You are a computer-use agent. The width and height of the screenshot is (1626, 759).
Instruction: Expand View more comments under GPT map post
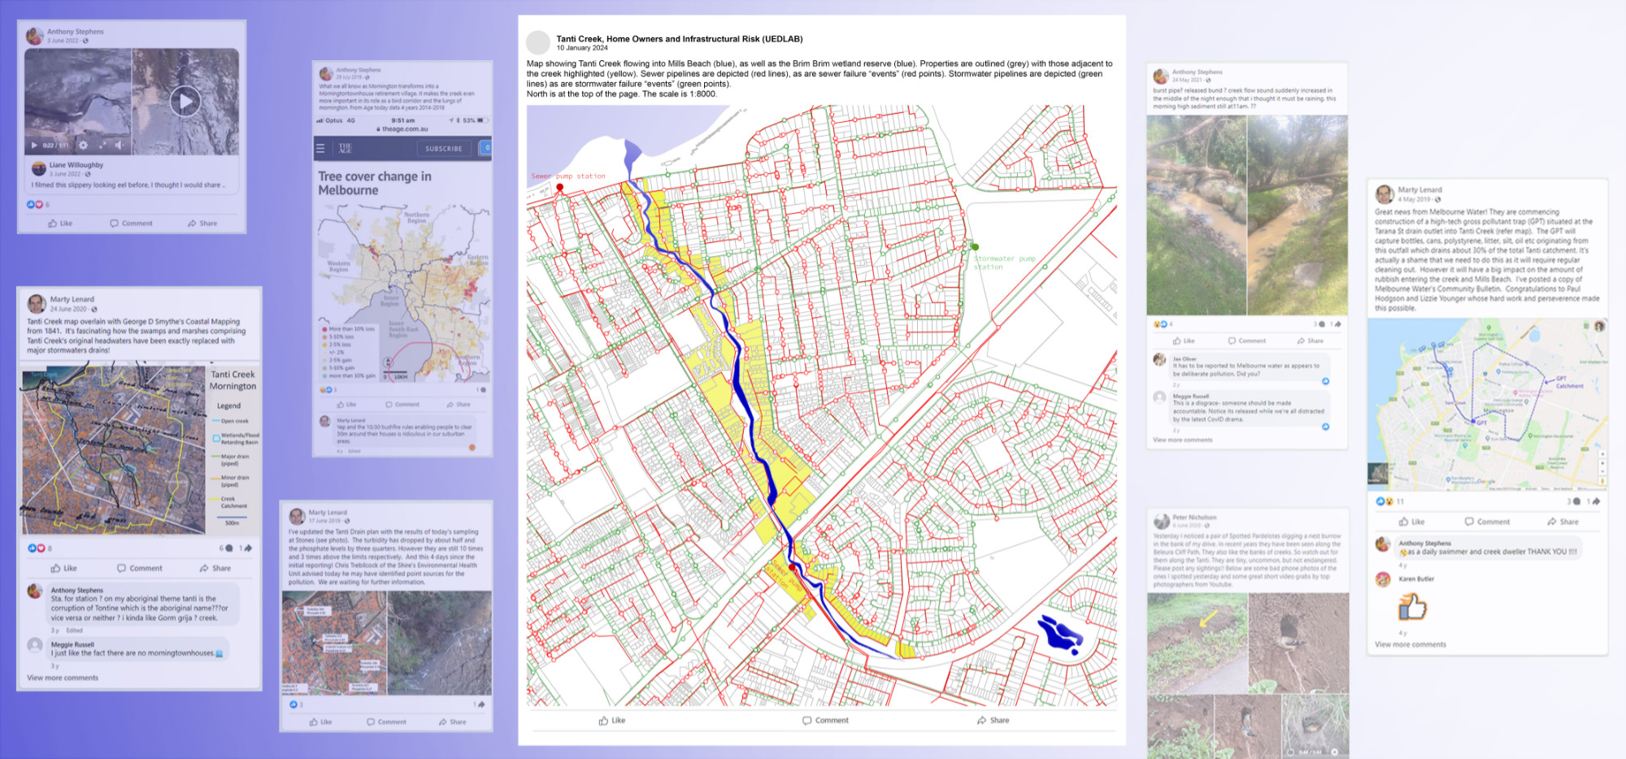[x=1410, y=644]
